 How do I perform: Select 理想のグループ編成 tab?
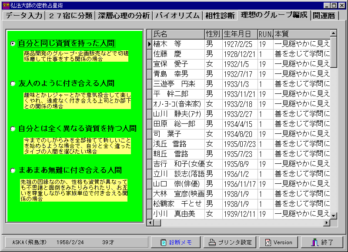[x=274, y=15]
